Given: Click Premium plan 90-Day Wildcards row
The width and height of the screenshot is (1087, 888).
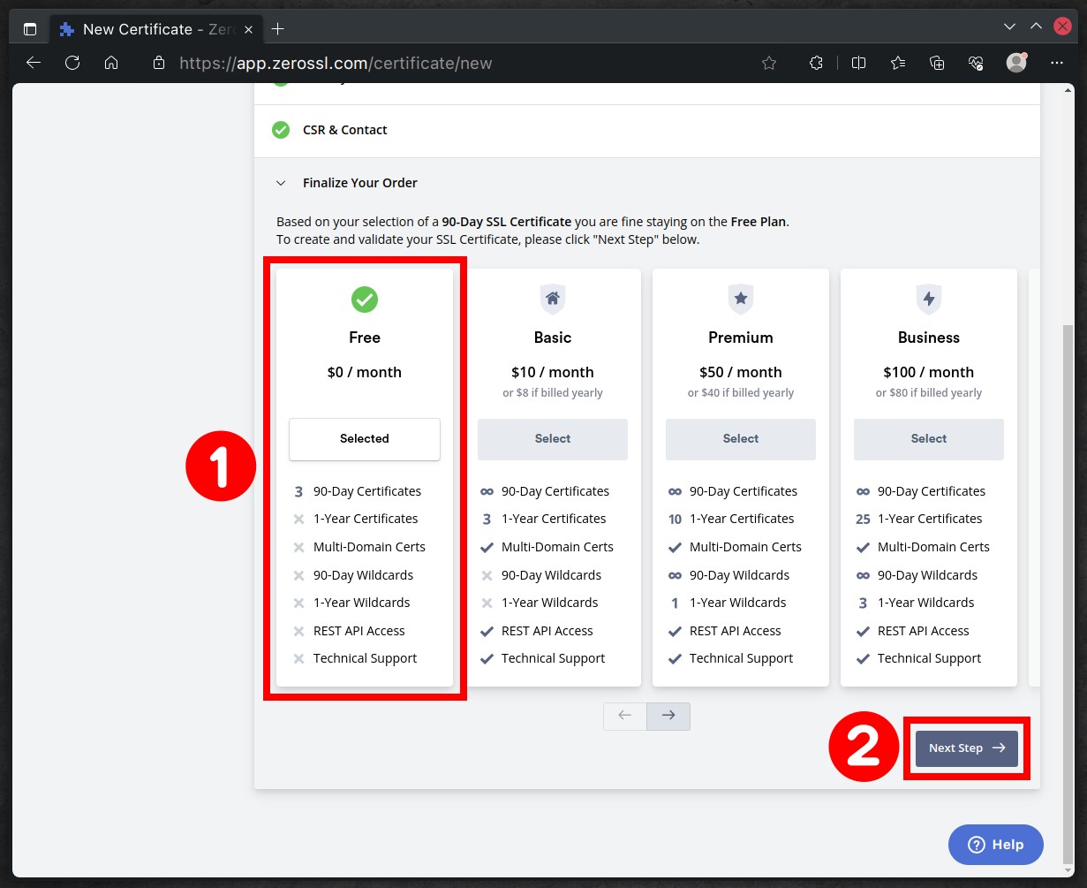Looking at the screenshot, I should pos(729,575).
